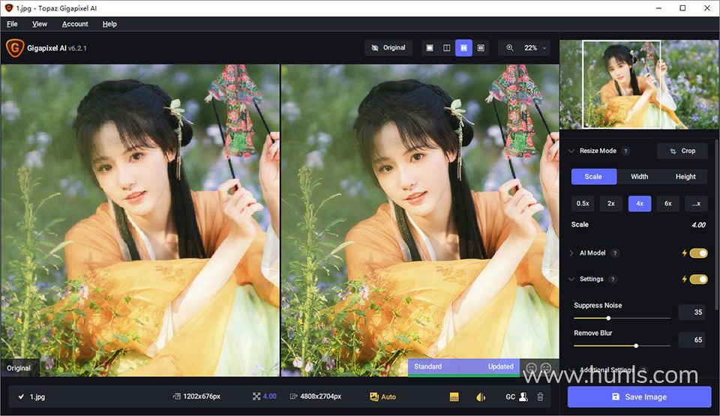The height and width of the screenshot is (416, 720).
Task: Switch to comparison grid view layout
Action: (x=481, y=48)
